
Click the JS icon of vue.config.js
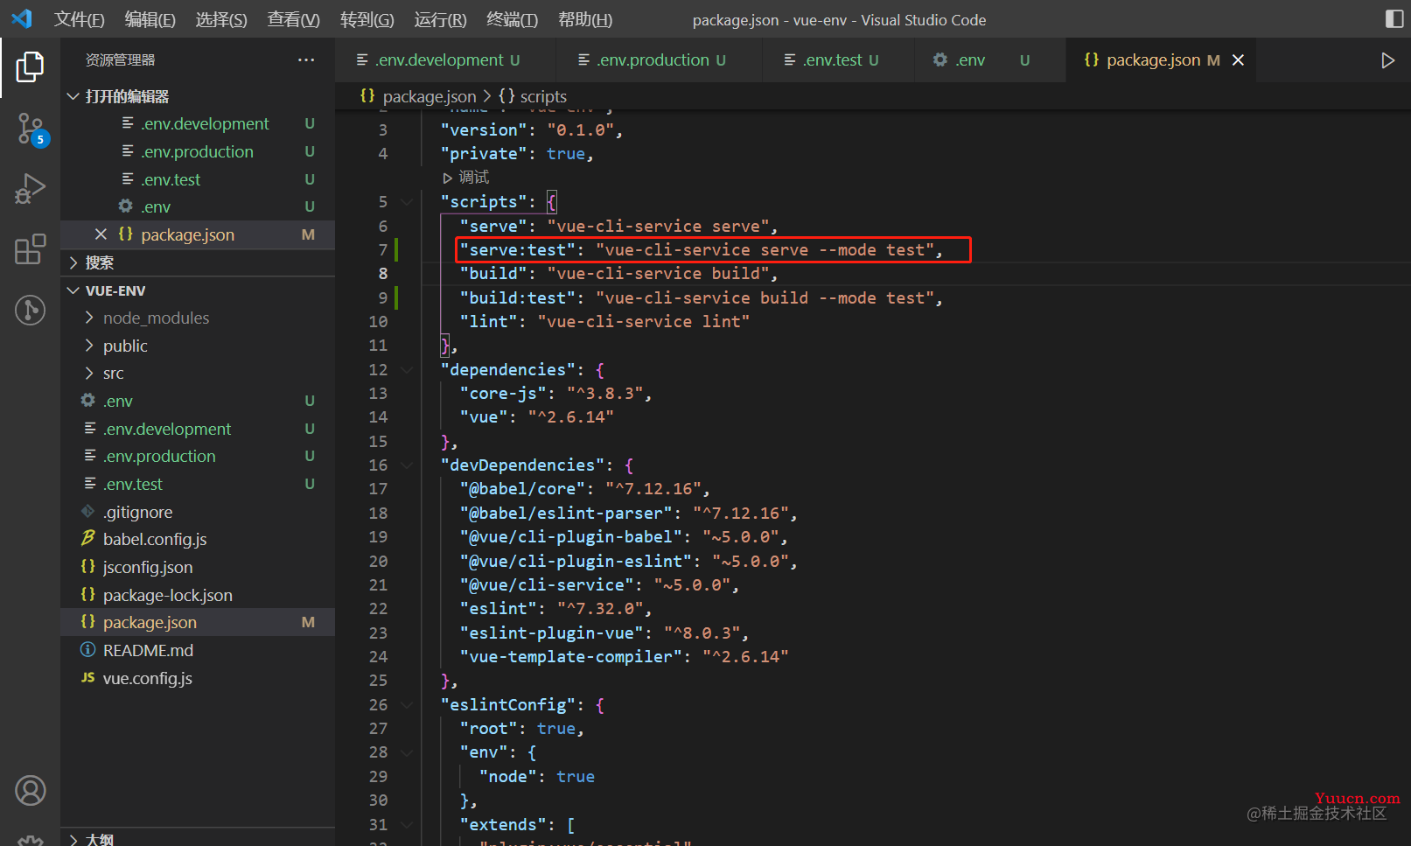tap(87, 677)
